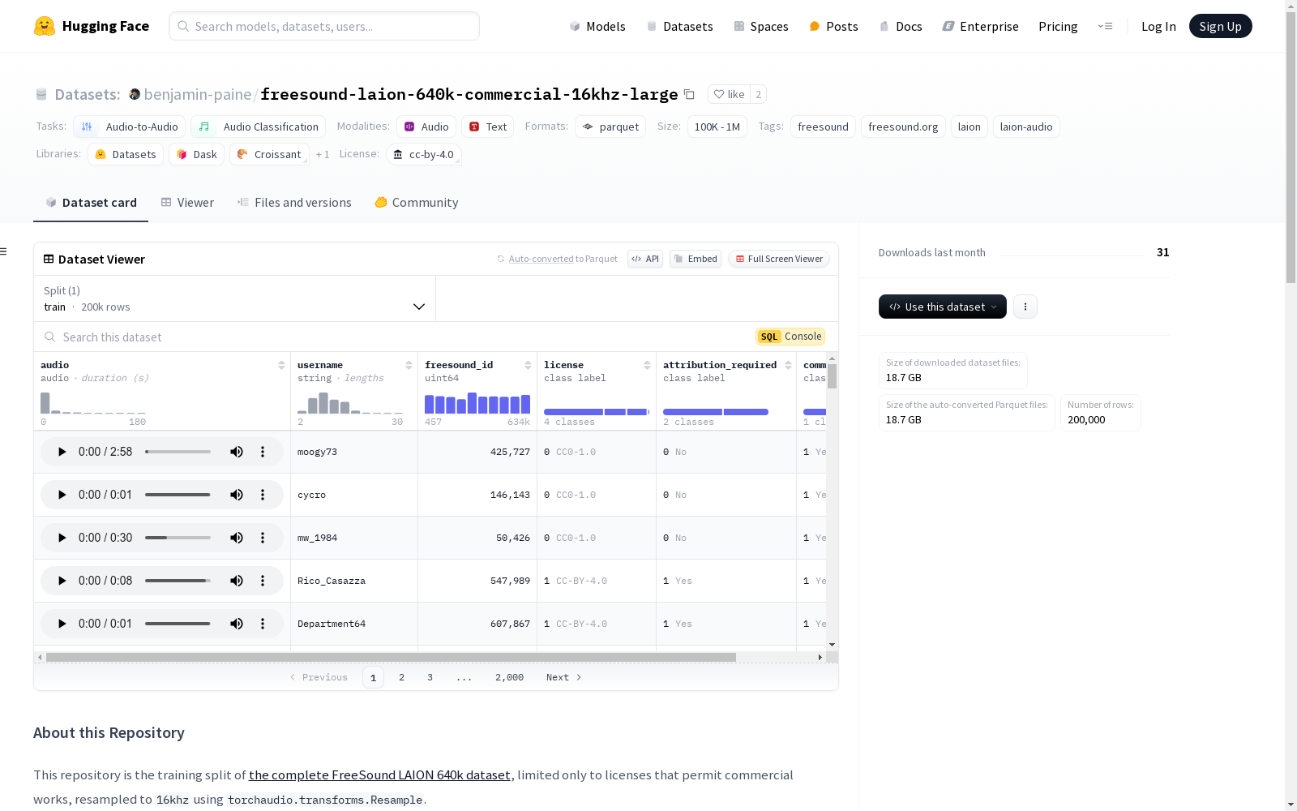Jump to page 2,000 of the dataset
The height and width of the screenshot is (811, 1297).
(509, 677)
